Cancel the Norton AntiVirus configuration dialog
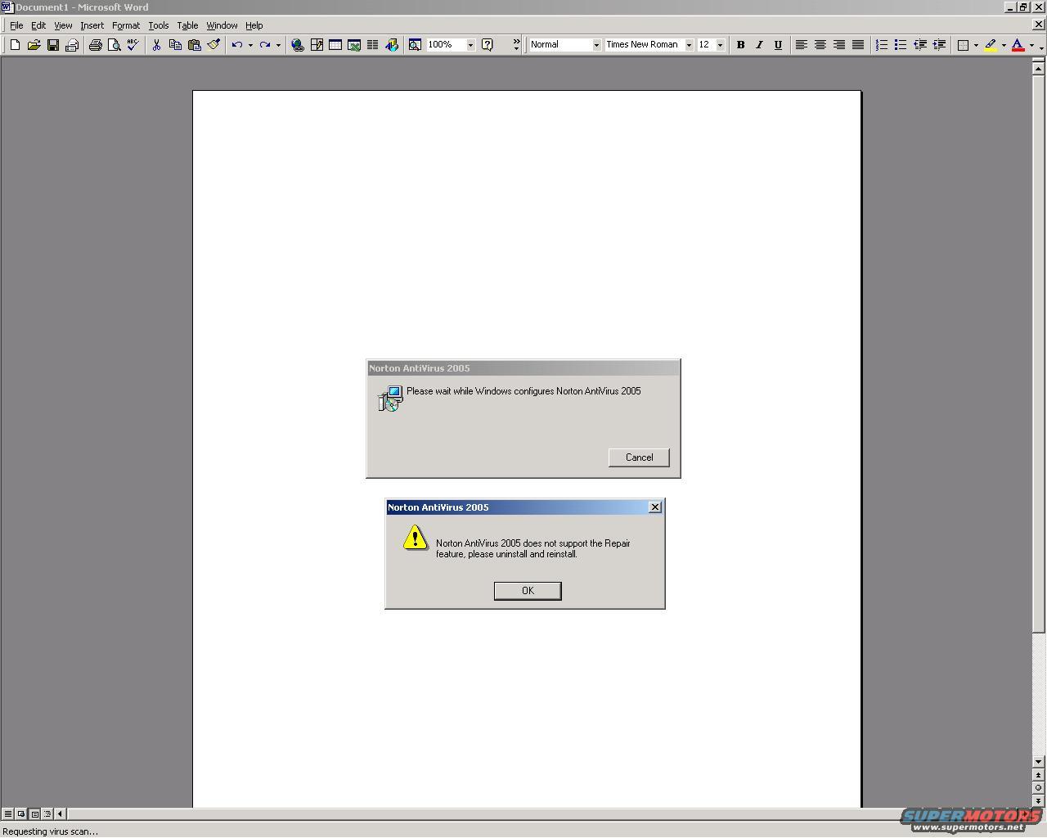The height and width of the screenshot is (838, 1047). [639, 457]
